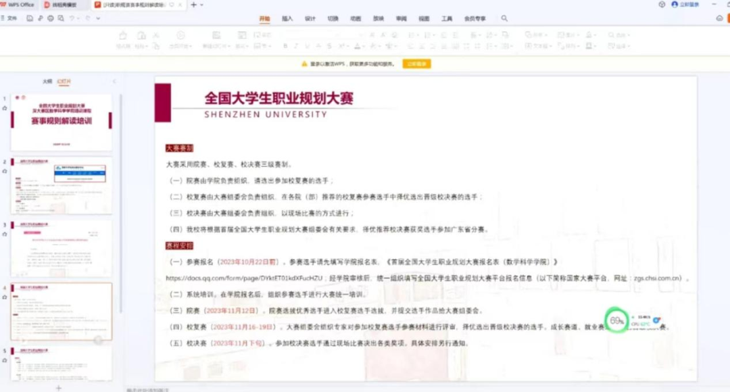Open the search magnifier in ribbon tabs

[x=504, y=19]
